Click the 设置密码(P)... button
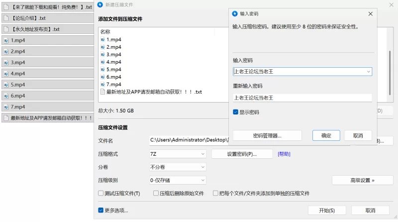Image resolution: width=398 pixels, height=222 pixels. [242, 154]
